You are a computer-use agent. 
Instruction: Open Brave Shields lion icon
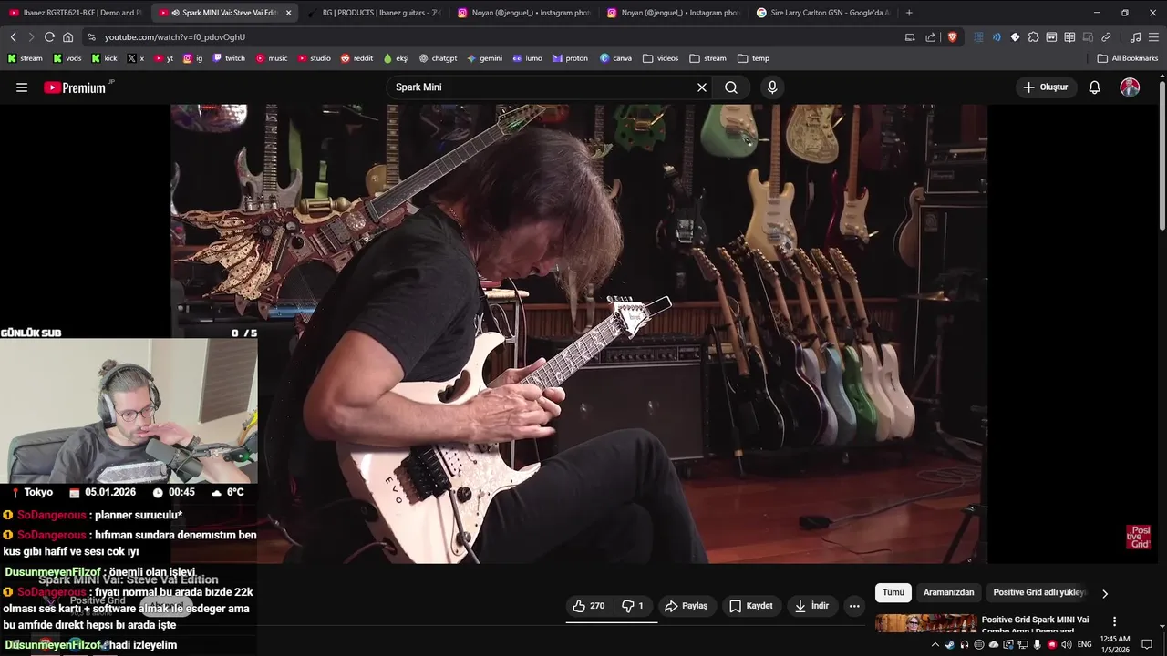pos(952,37)
